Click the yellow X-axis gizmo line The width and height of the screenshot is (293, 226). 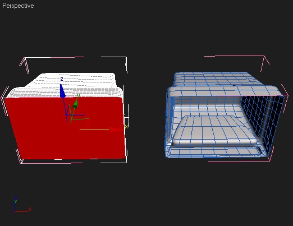pyautogui.click(x=94, y=130)
